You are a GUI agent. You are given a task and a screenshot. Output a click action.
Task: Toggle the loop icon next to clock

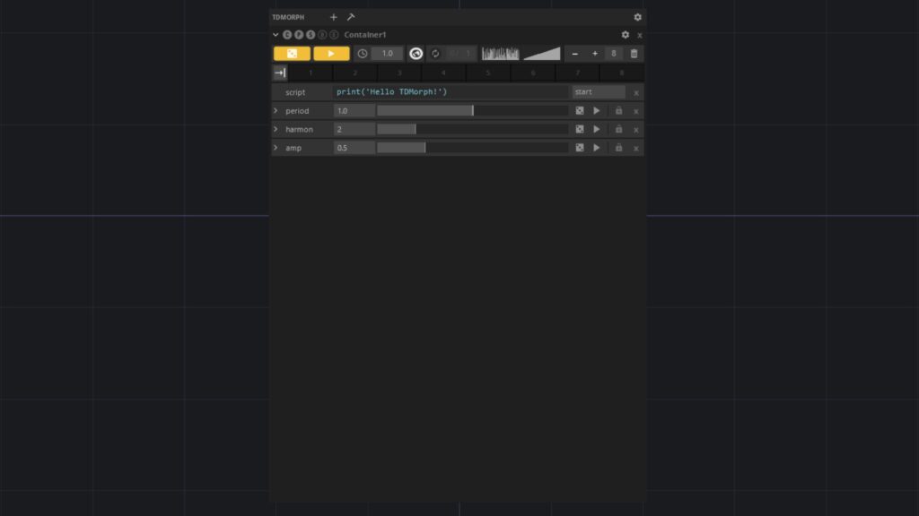pos(435,54)
